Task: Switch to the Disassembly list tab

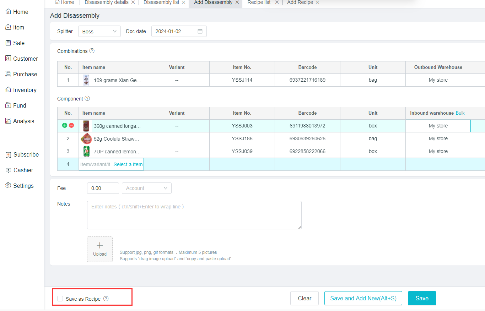Action: click(x=161, y=2)
